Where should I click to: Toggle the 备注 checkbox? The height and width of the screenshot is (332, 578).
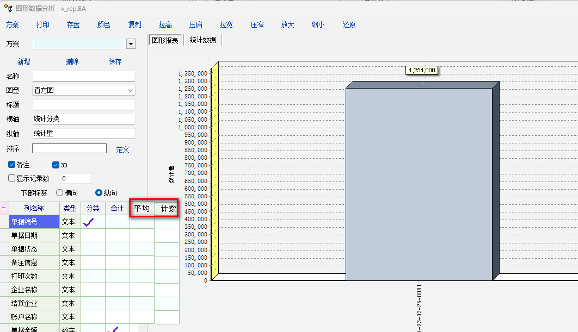click(x=12, y=165)
